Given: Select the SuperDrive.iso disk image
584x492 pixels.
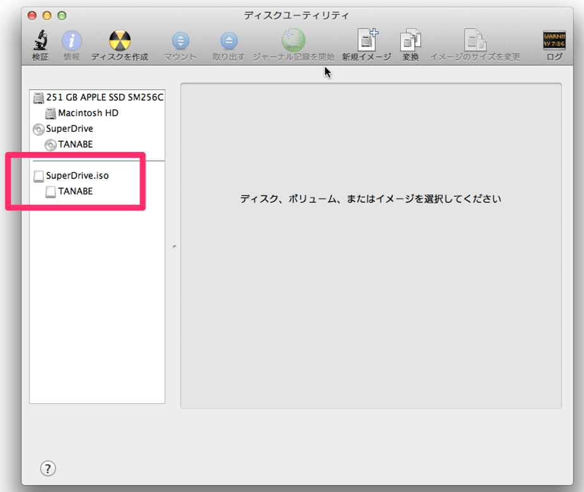Looking at the screenshot, I should click(97, 176).
